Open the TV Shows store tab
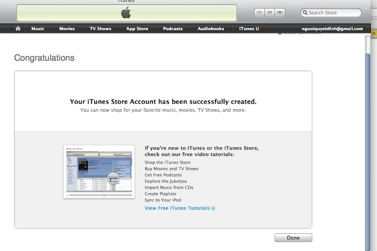 [100, 29]
